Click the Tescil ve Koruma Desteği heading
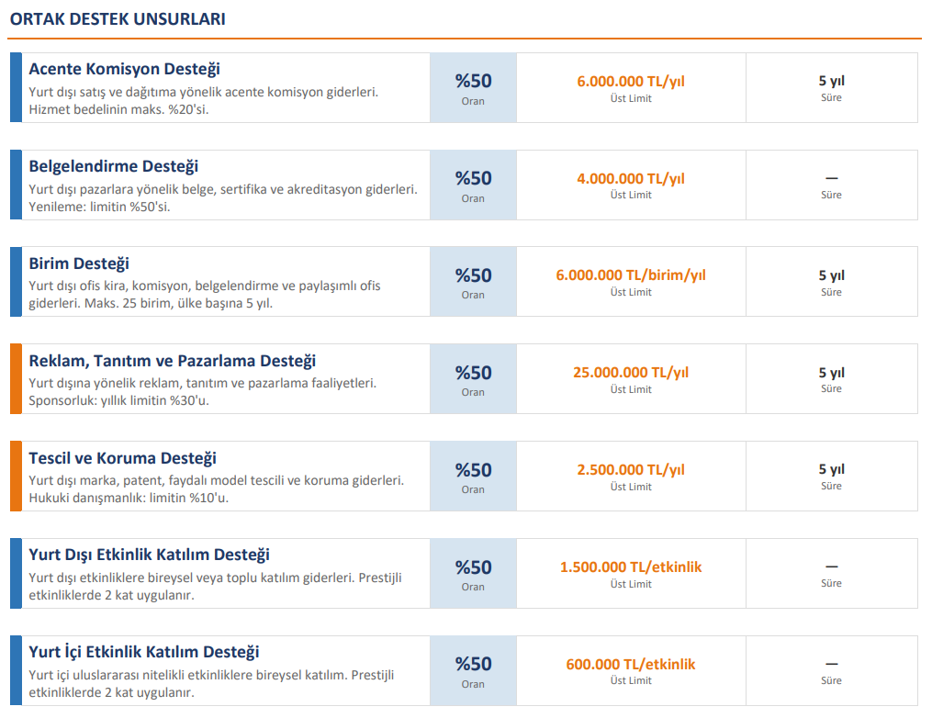The image size is (932, 718). pos(122,458)
